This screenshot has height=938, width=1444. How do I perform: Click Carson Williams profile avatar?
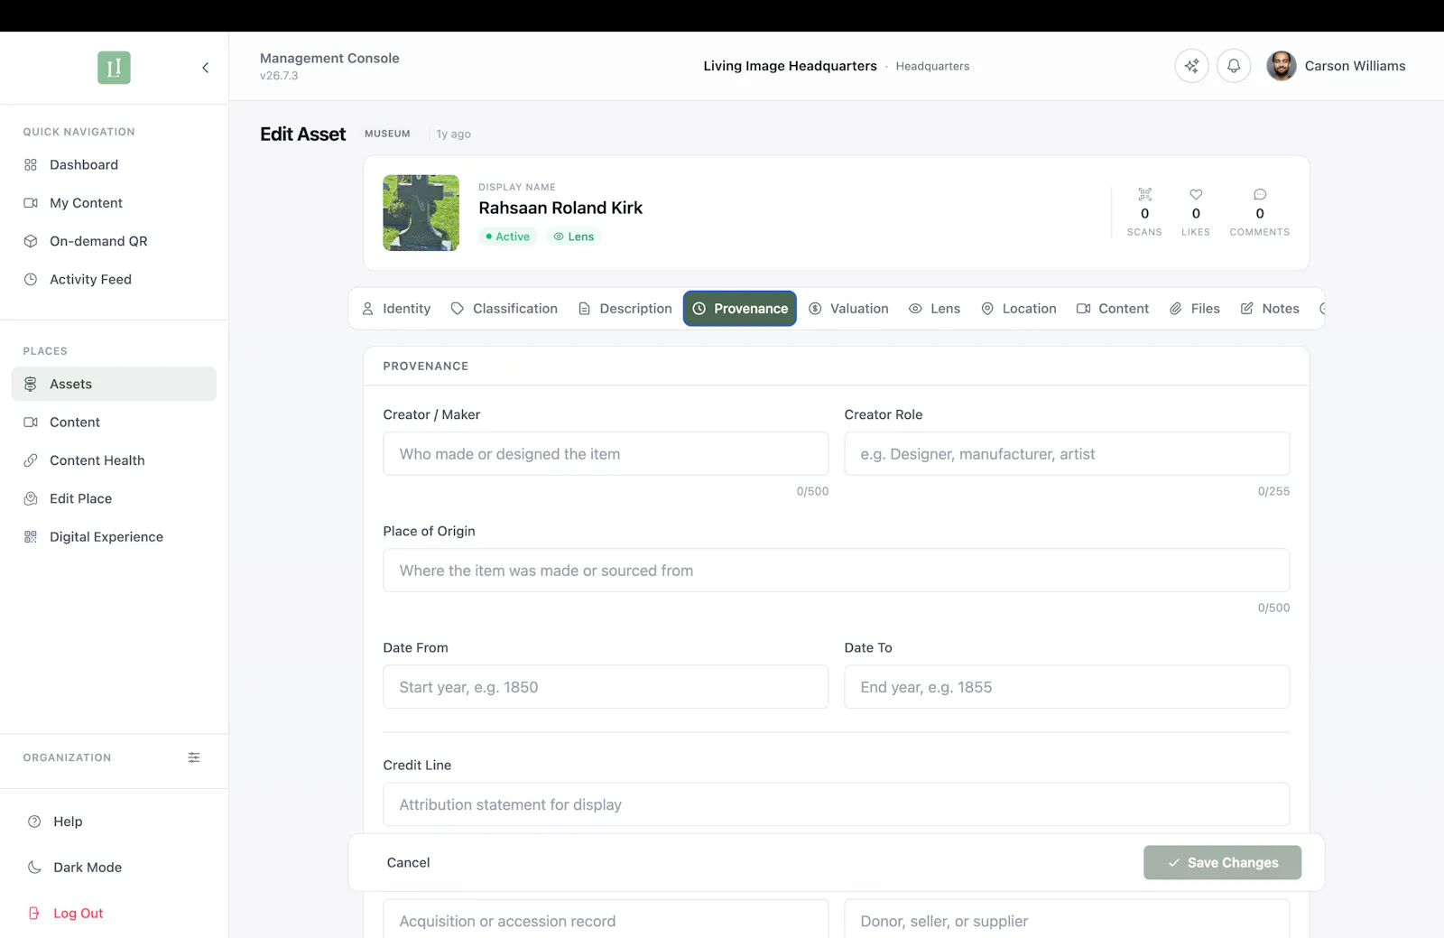tap(1281, 66)
